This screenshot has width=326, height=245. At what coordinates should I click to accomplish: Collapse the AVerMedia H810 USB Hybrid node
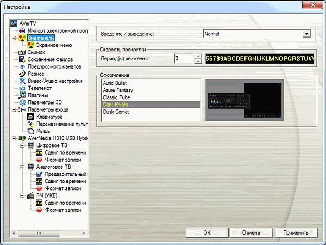tap(14, 138)
